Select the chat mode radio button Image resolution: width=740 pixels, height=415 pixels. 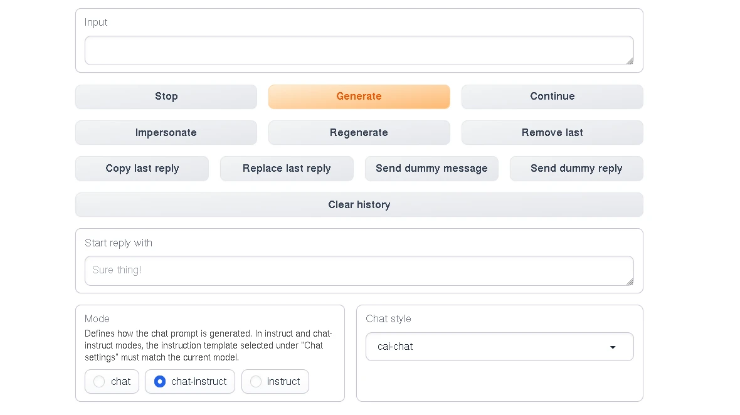pyautogui.click(x=99, y=381)
